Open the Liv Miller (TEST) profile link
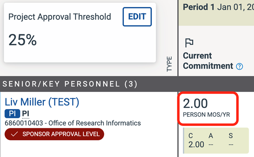This screenshot has width=254, height=157. 42,102
